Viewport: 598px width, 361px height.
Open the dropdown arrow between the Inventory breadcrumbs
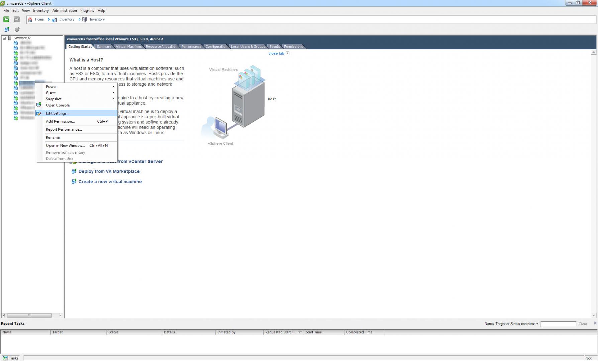coord(80,19)
